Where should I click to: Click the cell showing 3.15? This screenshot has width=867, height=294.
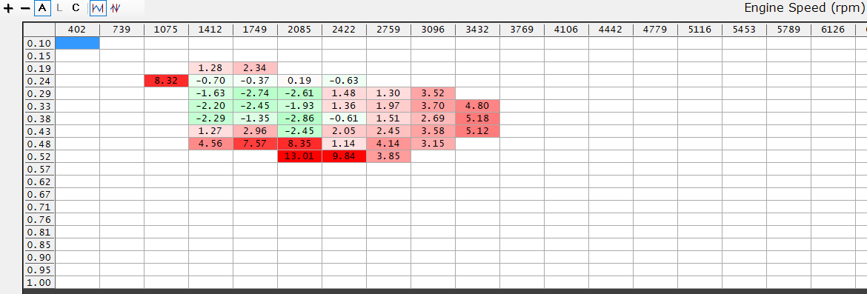pos(433,144)
